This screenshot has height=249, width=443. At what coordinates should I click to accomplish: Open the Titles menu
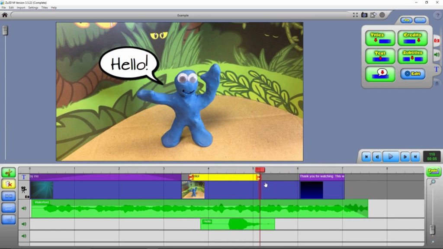(x=45, y=8)
